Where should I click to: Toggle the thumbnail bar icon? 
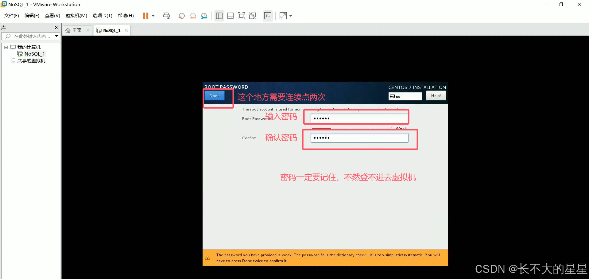pos(230,16)
